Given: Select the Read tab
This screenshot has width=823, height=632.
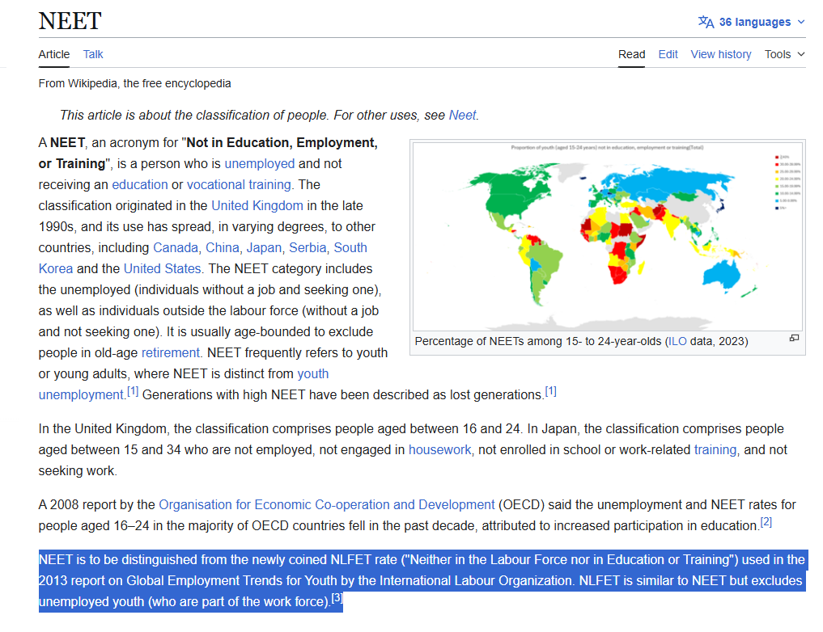Looking at the screenshot, I should 631,54.
